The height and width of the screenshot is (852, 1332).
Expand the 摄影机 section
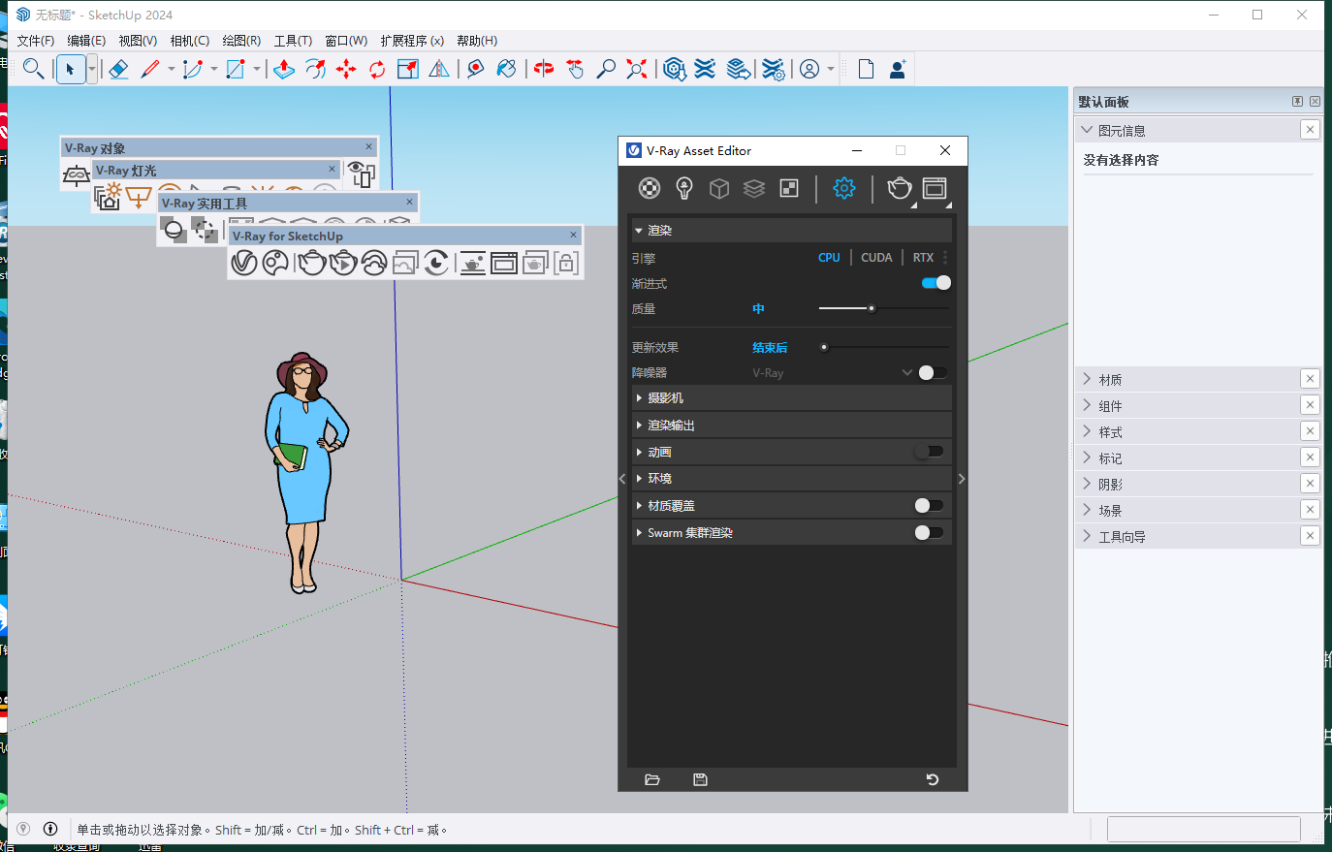click(x=790, y=397)
